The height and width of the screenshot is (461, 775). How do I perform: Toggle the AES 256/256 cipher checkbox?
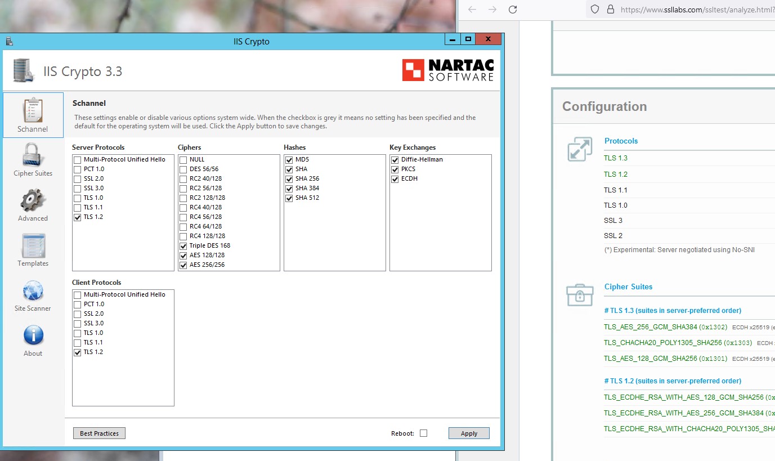[x=183, y=265]
